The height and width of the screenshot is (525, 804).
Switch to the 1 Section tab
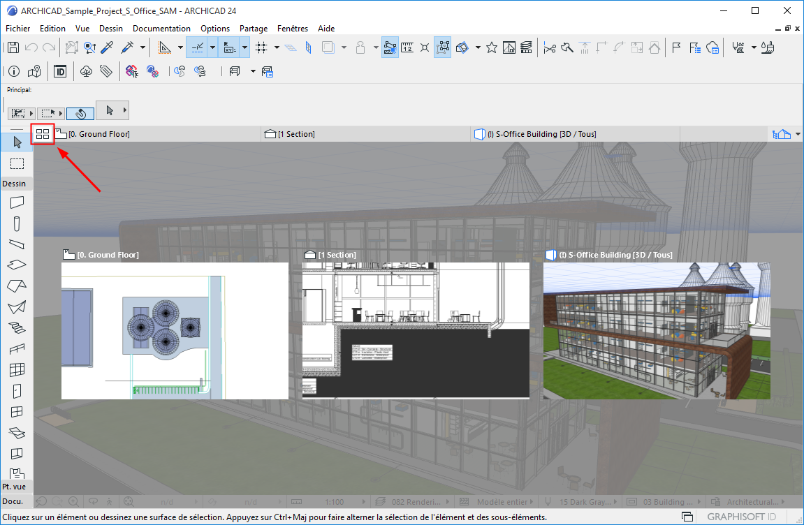coord(296,134)
